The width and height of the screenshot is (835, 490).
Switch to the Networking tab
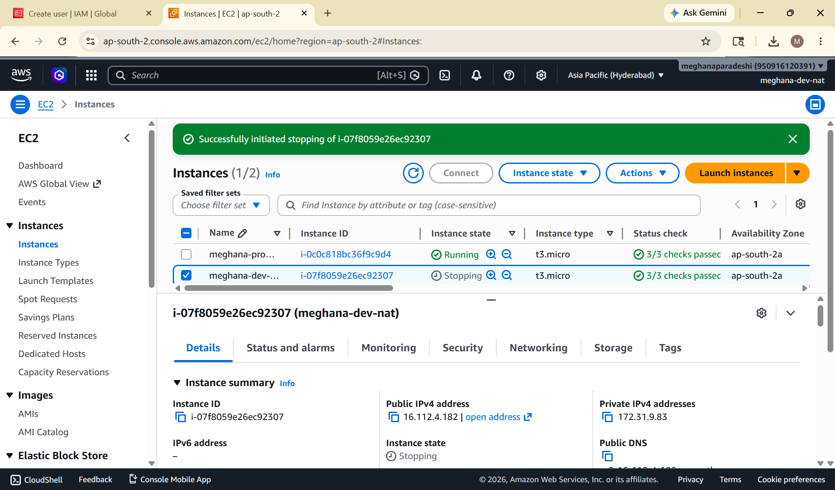click(538, 348)
